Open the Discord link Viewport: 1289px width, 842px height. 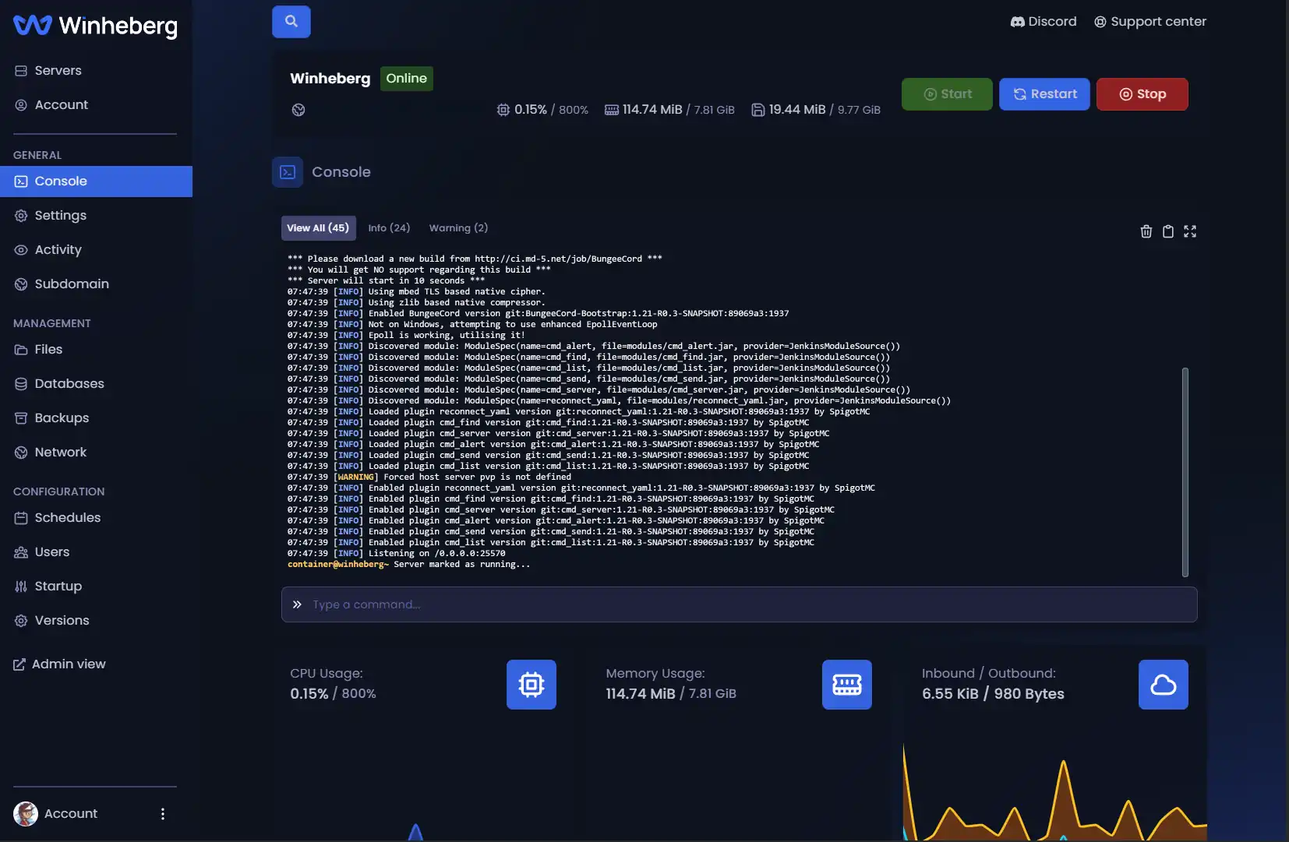pyautogui.click(x=1043, y=22)
